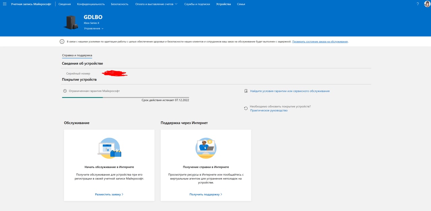Screen dimensions: 431x211
Task: Click the Xbox Series X console image
Action: 71,23
